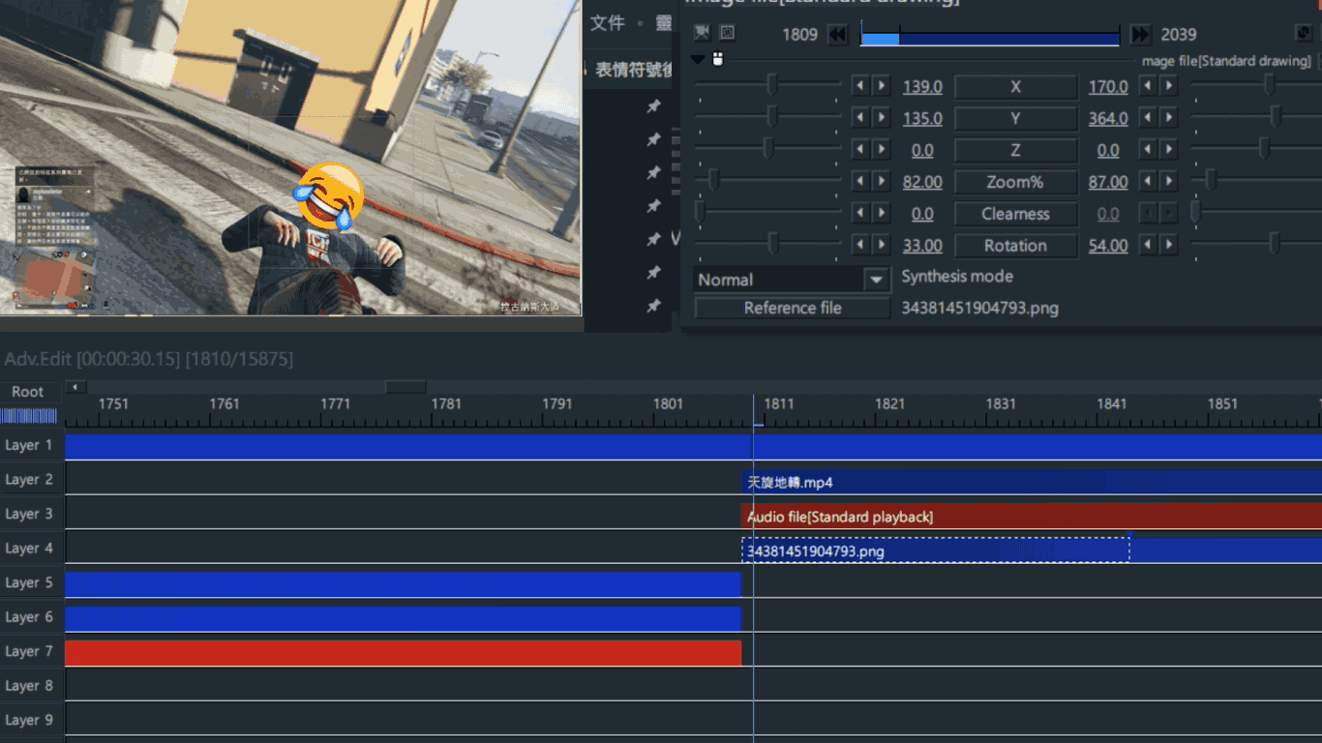This screenshot has width=1322, height=743.
Task: Click the right Y value 364.0
Action: [1108, 118]
